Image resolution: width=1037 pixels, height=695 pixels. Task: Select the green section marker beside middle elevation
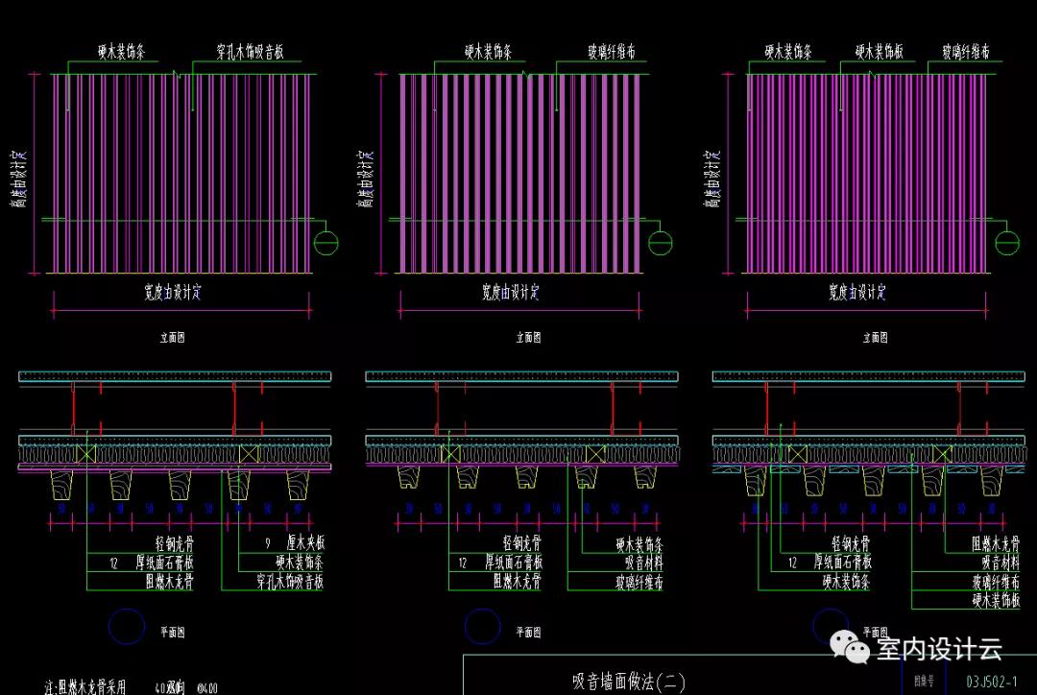pos(660,243)
